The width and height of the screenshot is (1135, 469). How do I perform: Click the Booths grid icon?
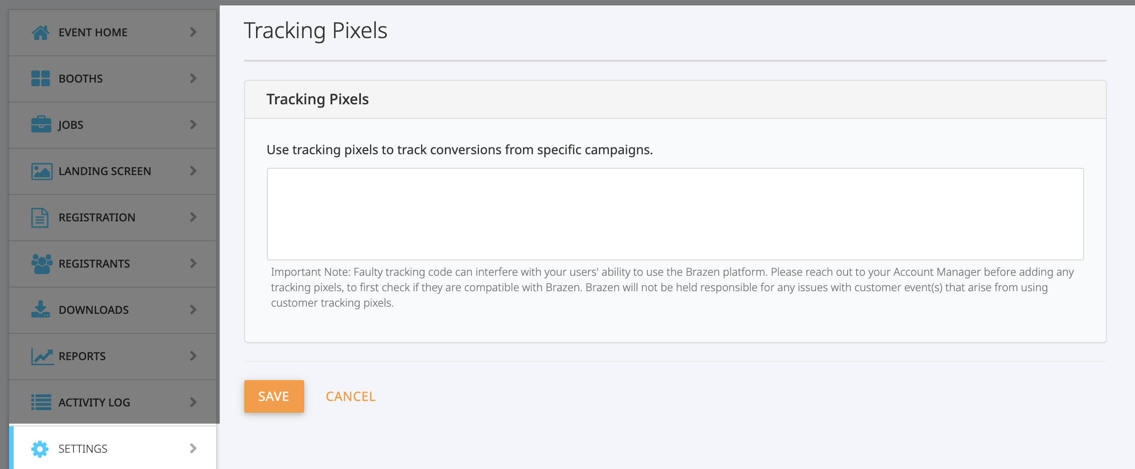click(x=40, y=78)
